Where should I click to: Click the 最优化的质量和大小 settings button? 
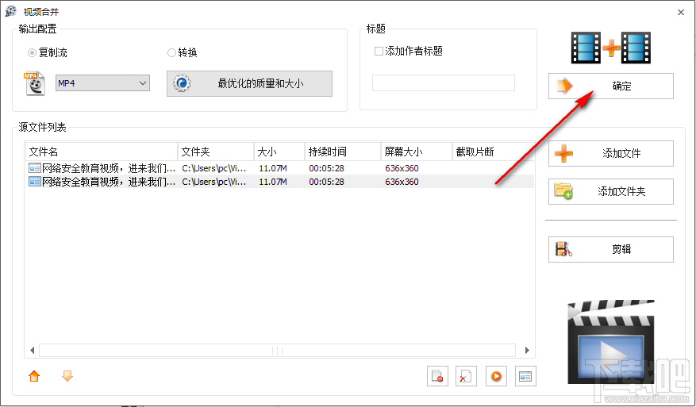click(249, 83)
